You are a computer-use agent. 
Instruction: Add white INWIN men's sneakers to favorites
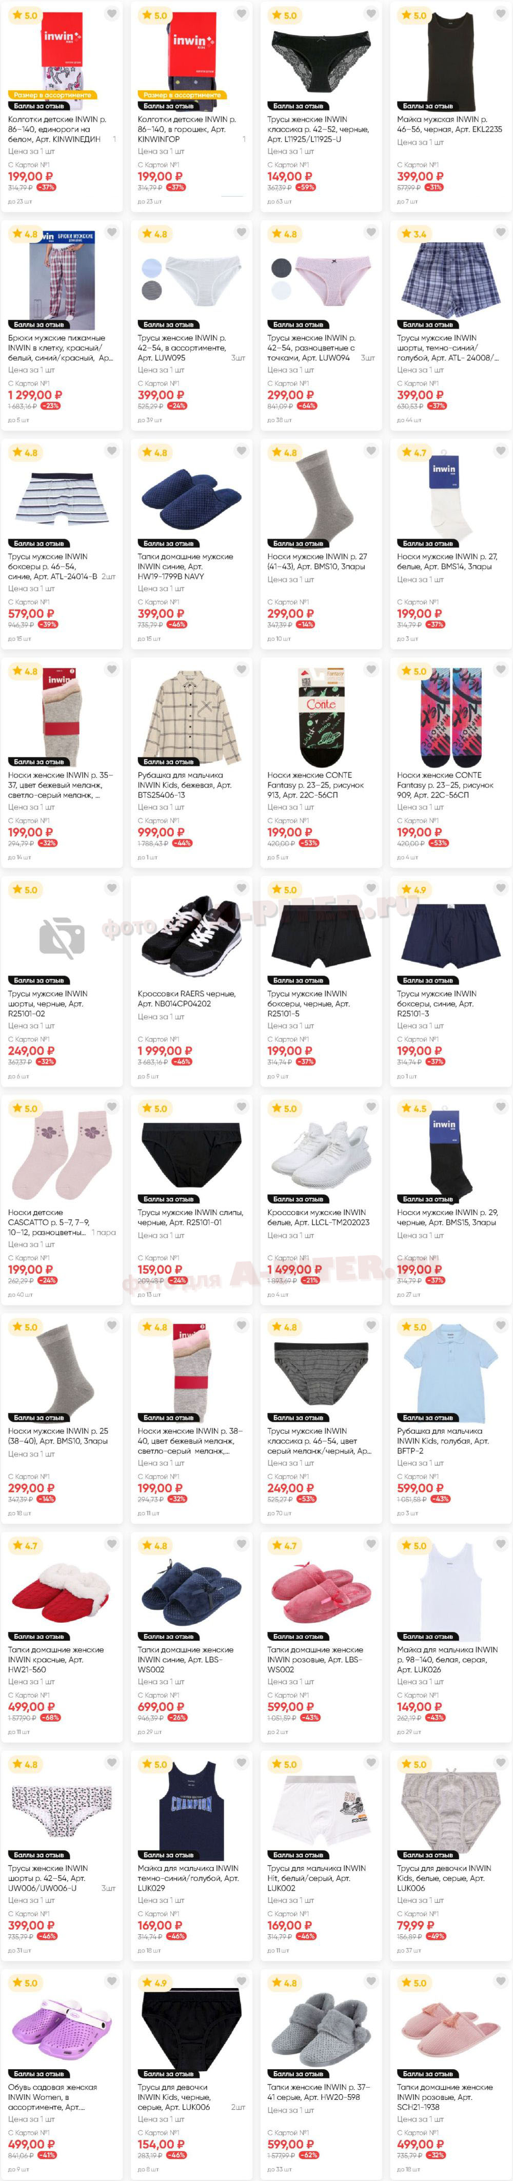coord(371,1106)
